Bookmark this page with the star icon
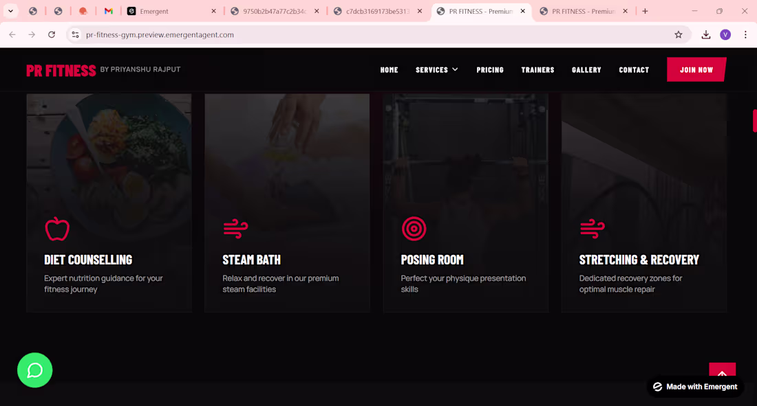The image size is (757, 406). 679,35
